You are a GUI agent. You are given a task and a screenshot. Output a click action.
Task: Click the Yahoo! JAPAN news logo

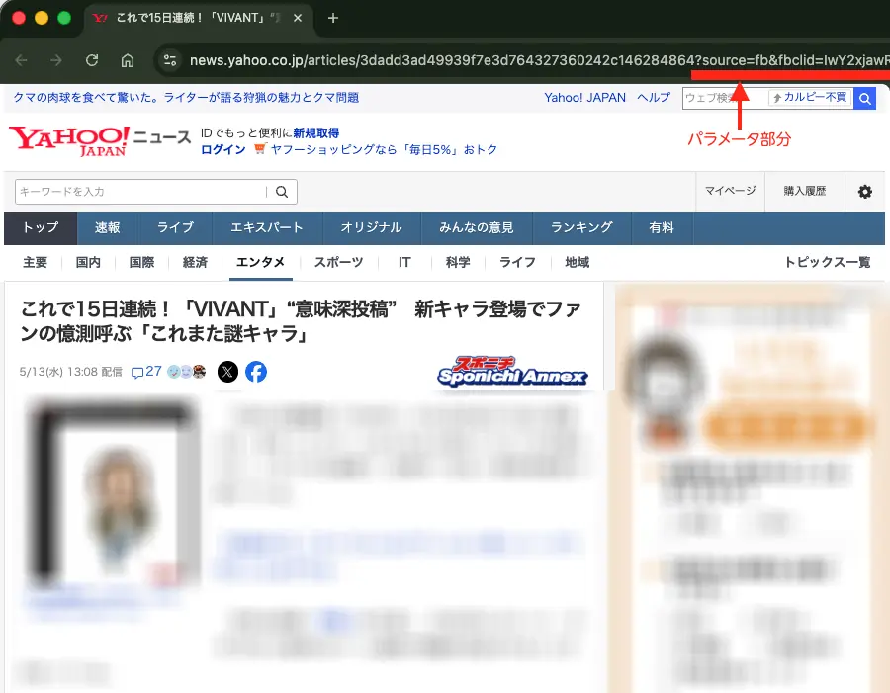(100, 140)
